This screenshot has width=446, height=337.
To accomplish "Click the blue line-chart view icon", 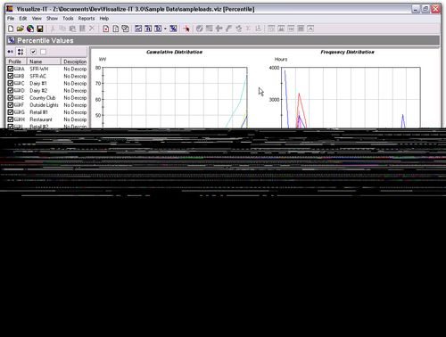I will click(138, 29).
